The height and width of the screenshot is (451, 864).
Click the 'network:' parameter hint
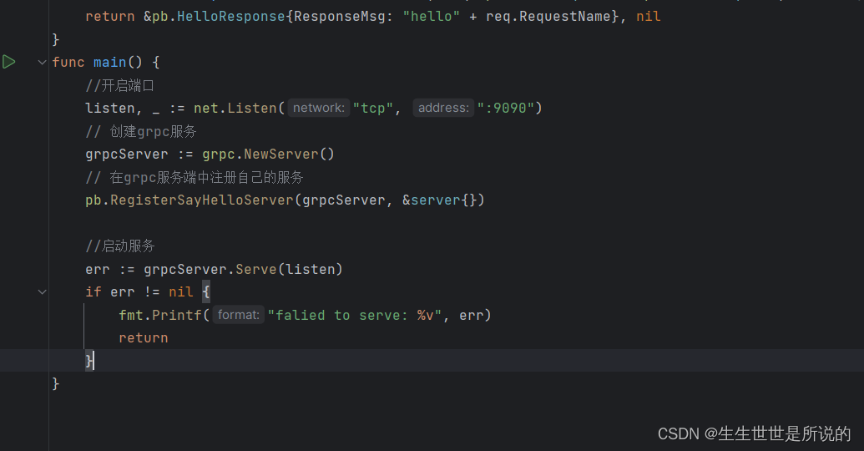319,108
